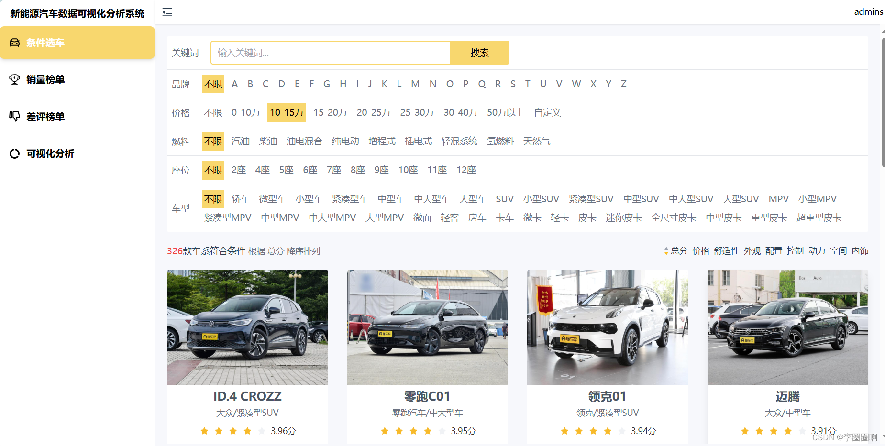Open the 零跑C01 car photo
The width and height of the screenshot is (885, 446).
(428, 327)
